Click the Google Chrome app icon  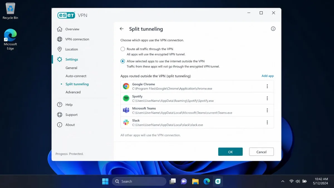point(126,86)
